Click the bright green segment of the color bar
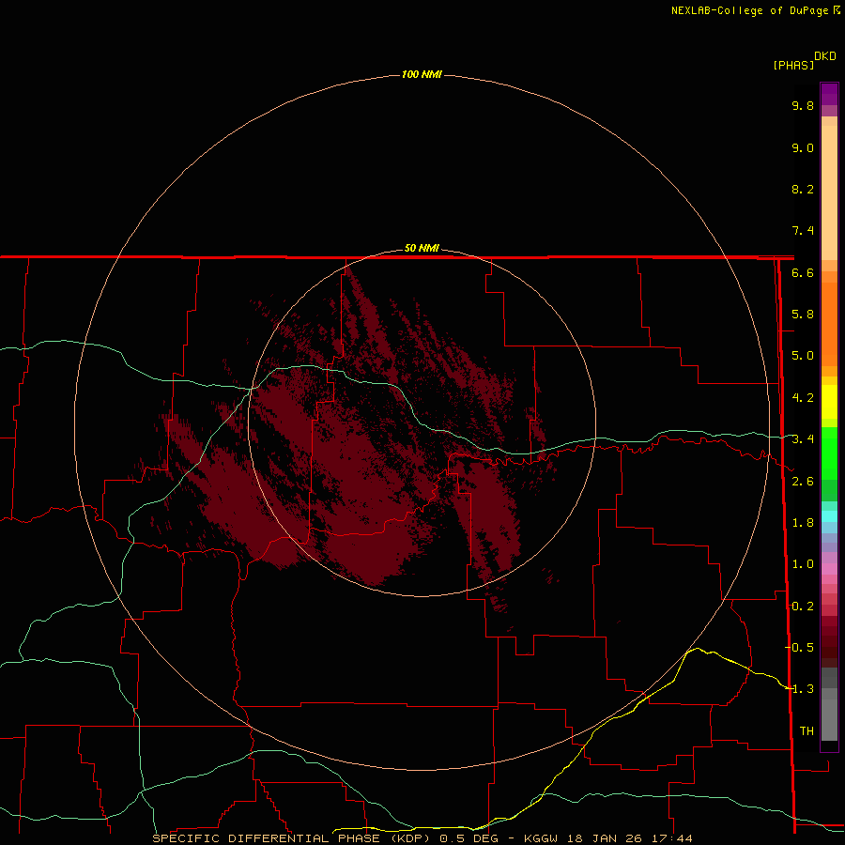 (x=829, y=453)
